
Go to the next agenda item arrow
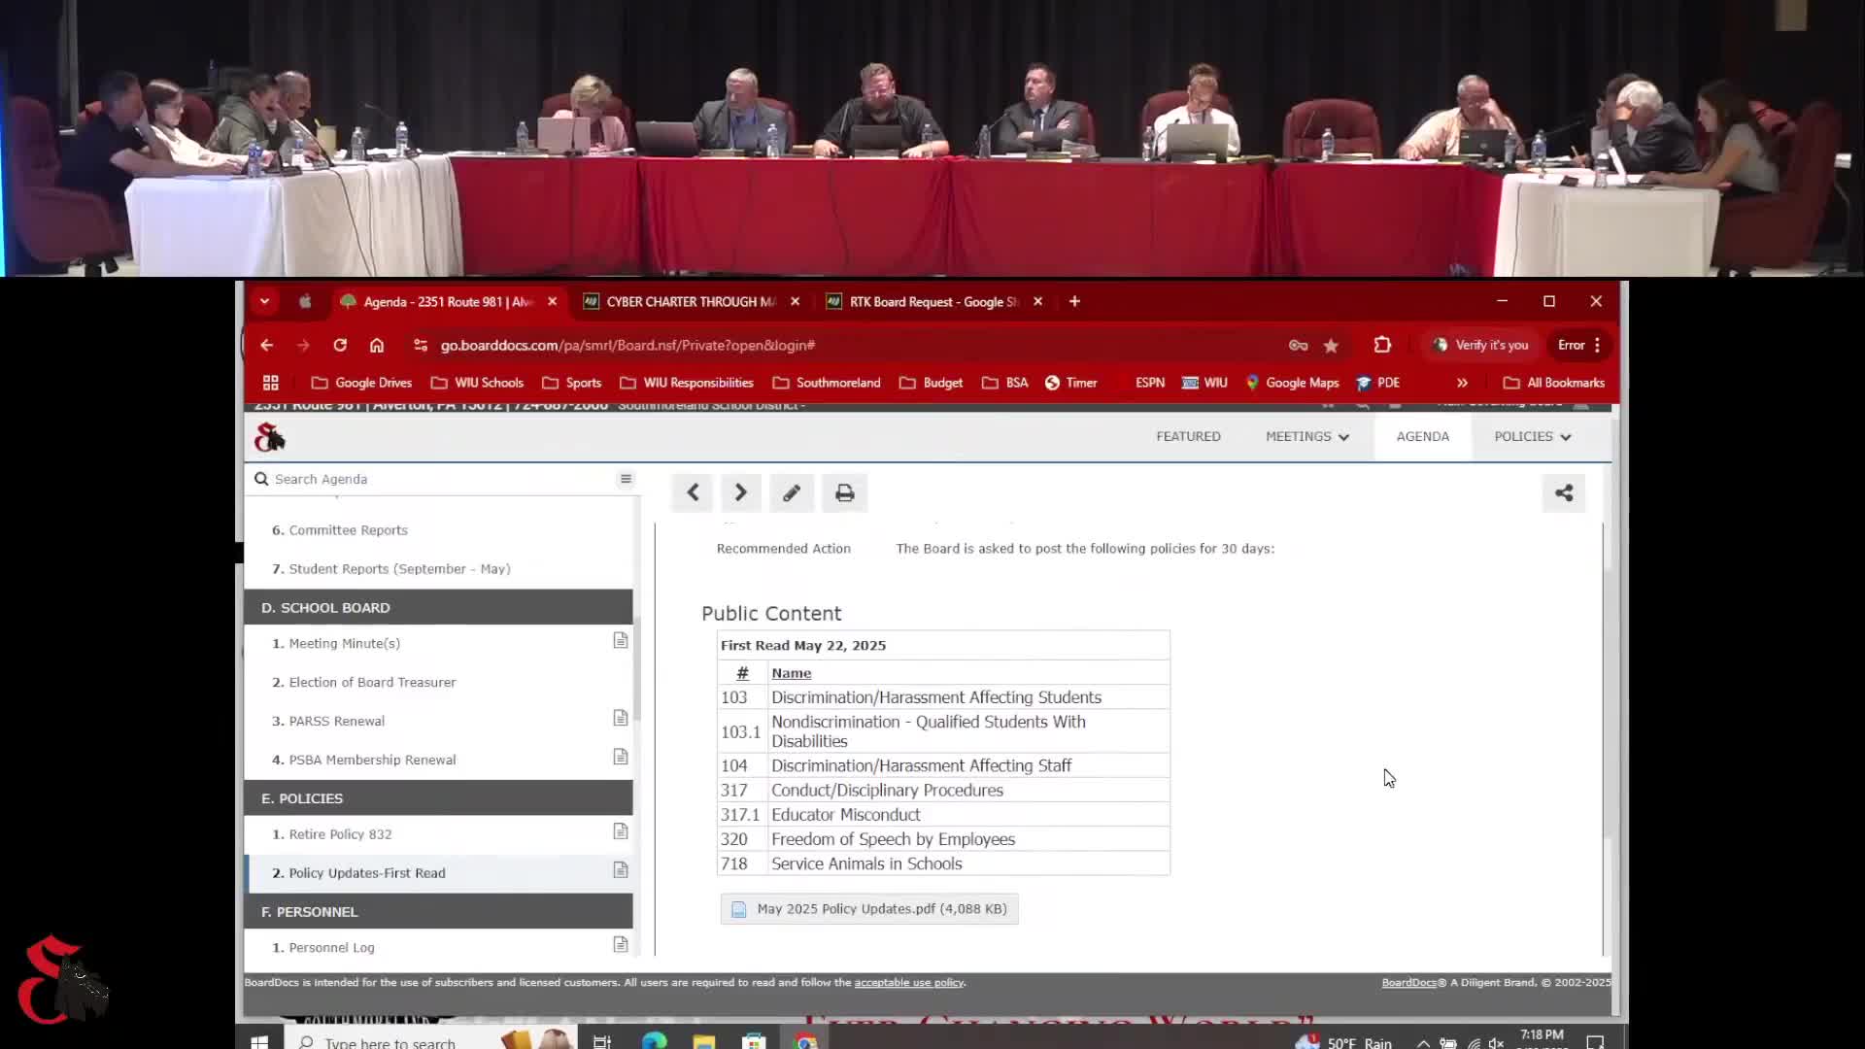pyautogui.click(x=740, y=492)
